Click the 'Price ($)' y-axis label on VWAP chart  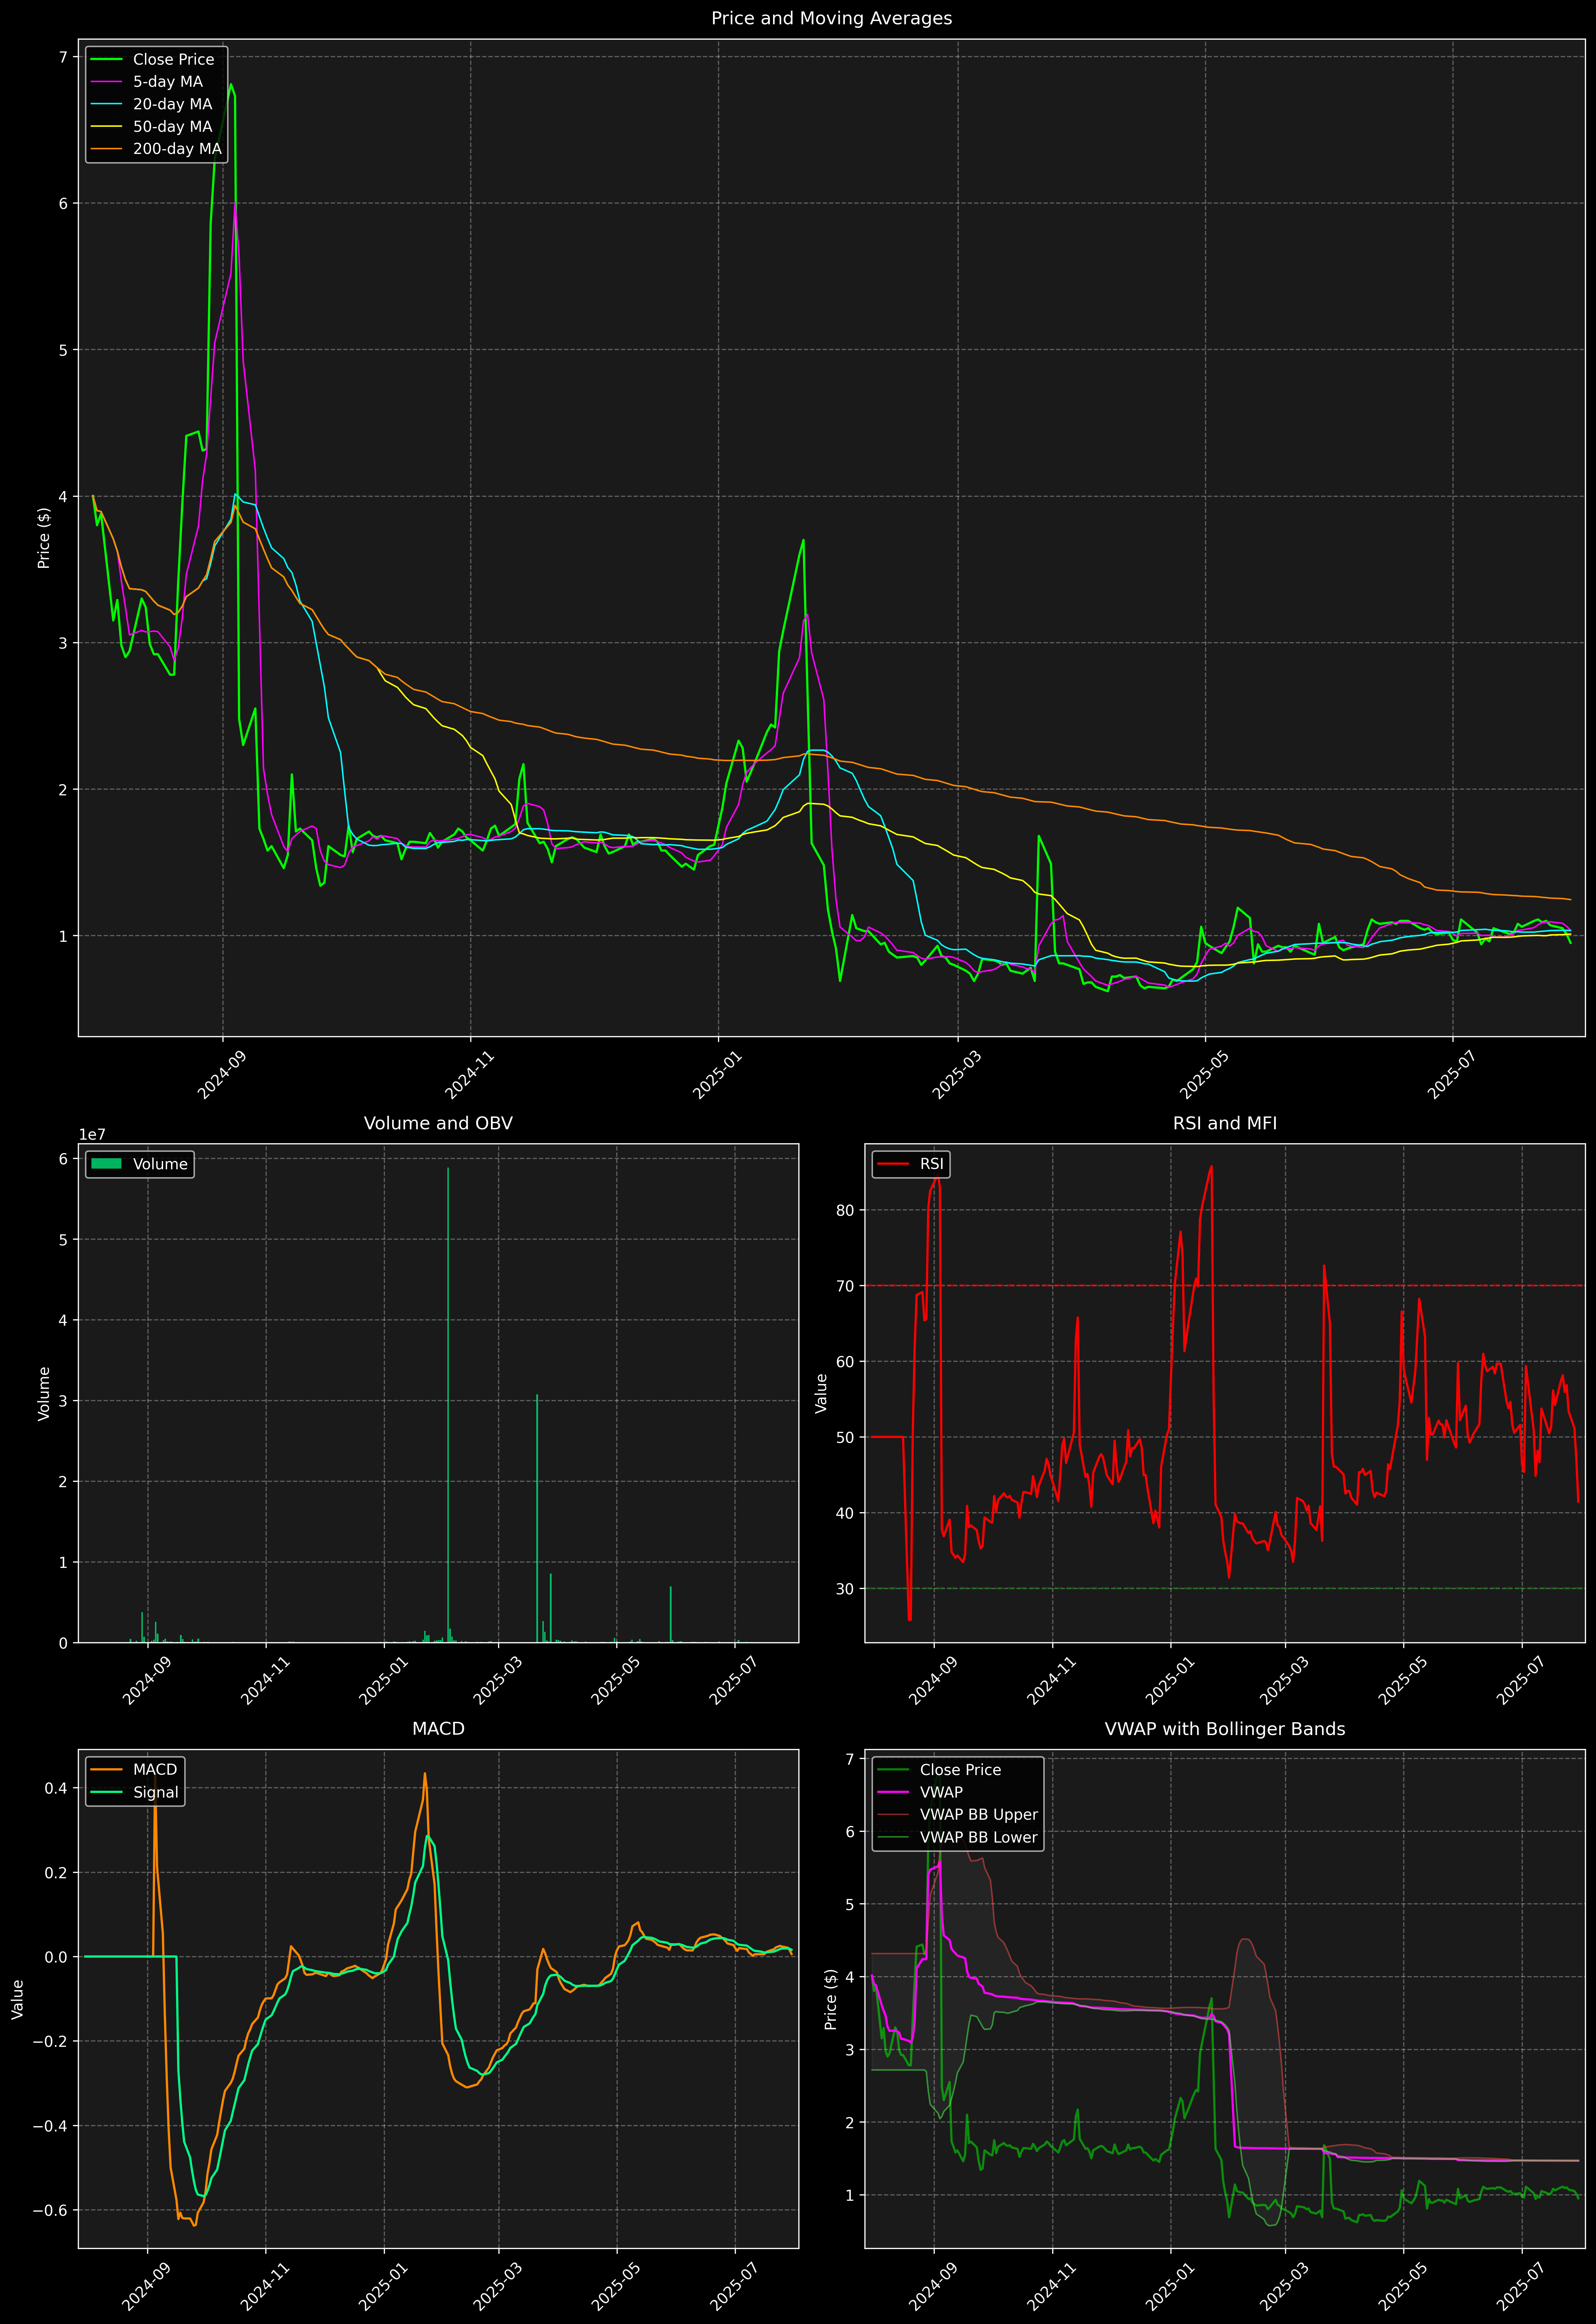coord(831,1999)
